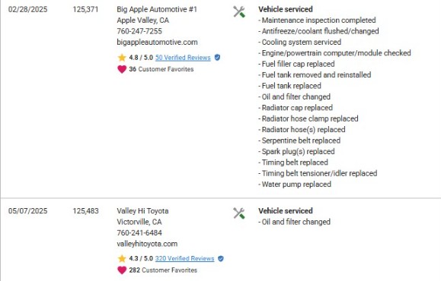Click the Timing belt replaced entry
The image size is (441, 281).
[x=293, y=163]
